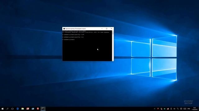Image resolution: width=199 pixels, height=111 pixels.
Task: Open the clock and date flyout
Action: point(195,109)
